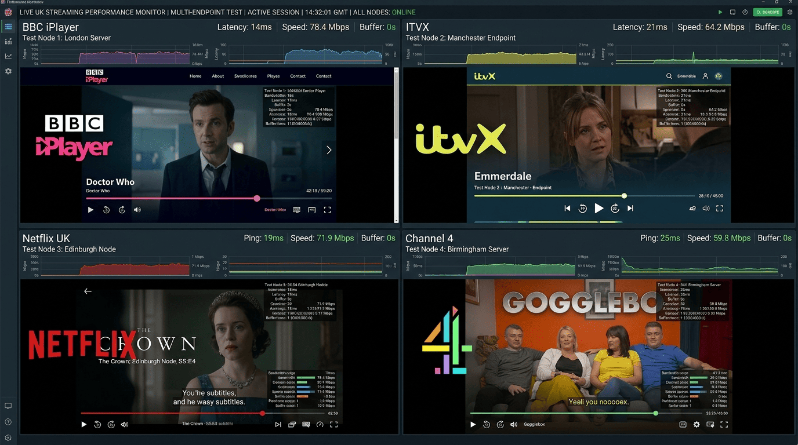Viewport: 798px width, 445px height.
Task: Play The Crown on Netflix
Action: pyautogui.click(x=84, y=425)
